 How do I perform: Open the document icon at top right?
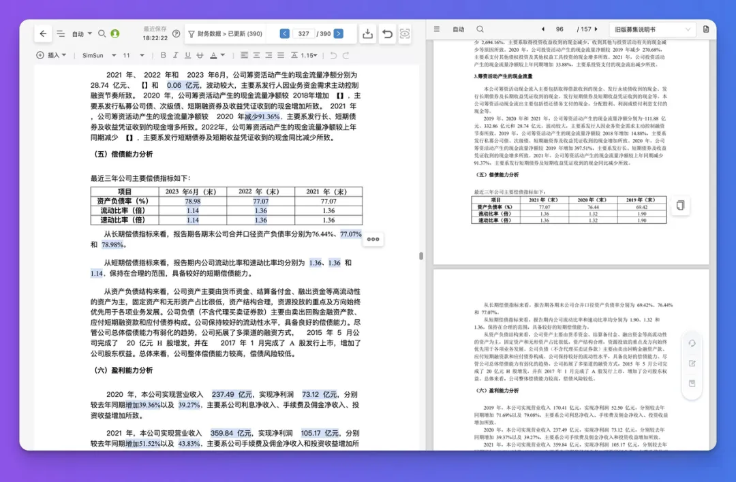[706, 29]
